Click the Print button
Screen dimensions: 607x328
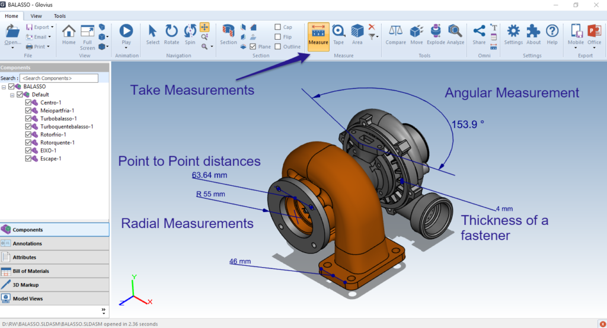pos(35,46)
